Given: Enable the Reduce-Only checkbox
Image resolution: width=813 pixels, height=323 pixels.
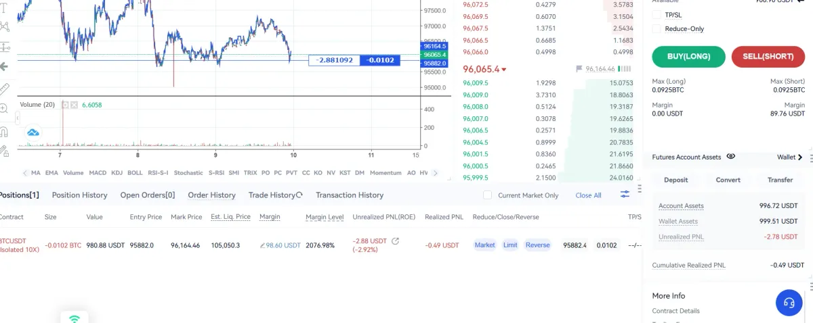Looking at the screenshot, I should pyautogui.click(x=656, y=28).
